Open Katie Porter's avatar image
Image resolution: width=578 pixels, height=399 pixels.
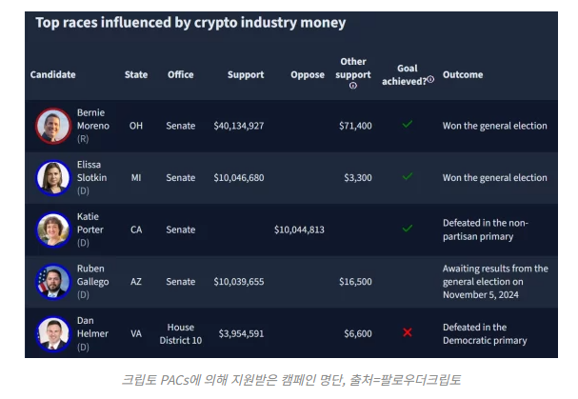click(53, 229)
